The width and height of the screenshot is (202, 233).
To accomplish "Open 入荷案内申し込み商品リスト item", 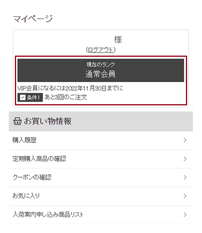I will click(101, 215).
